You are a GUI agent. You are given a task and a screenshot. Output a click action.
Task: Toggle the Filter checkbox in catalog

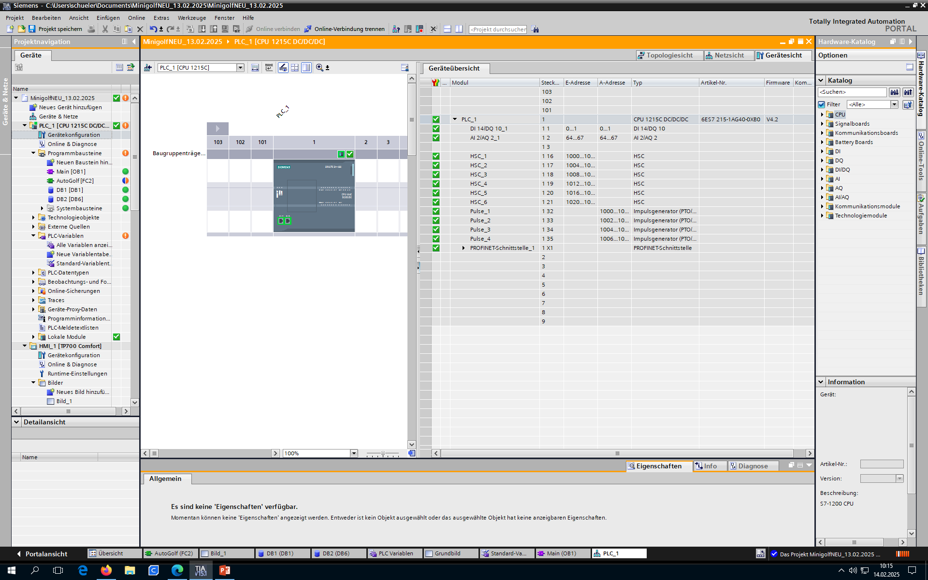pos(822,104)
